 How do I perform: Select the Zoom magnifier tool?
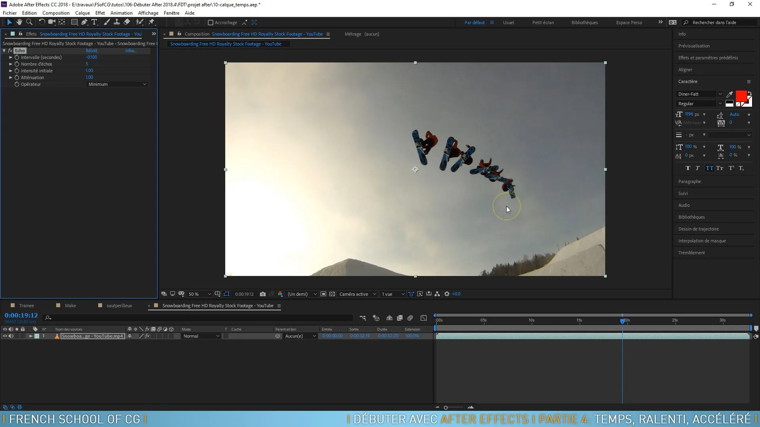tap(29, 22)
